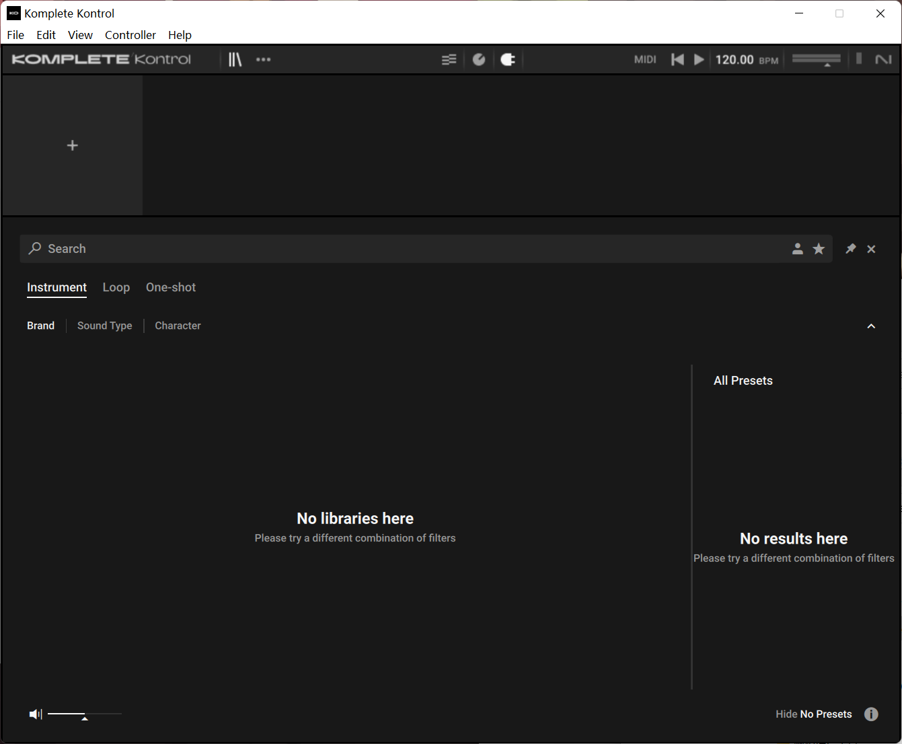Start transport with the Play button
The width and height of the screenshot is (902, 744).
coord(699,60)
